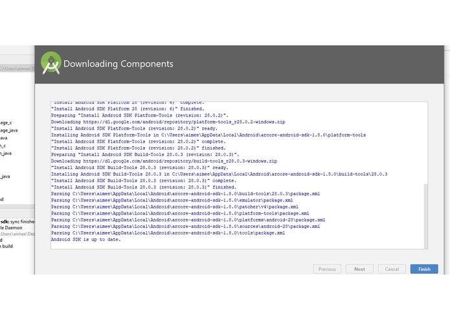
Task: Click the Next button
Action: (x=359, y=269)
